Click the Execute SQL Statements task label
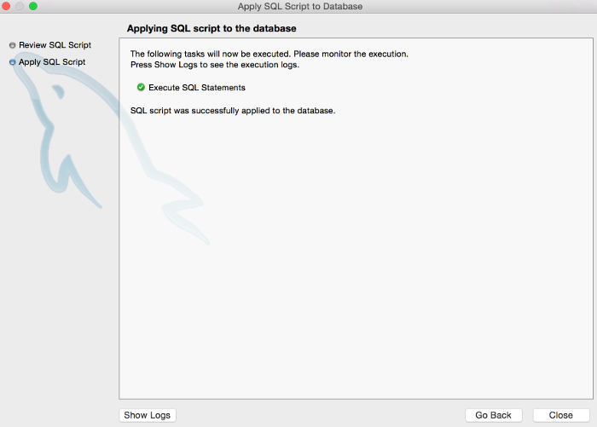Image resolution: width=597 pixels, height=427 pixels. (197, 88)
